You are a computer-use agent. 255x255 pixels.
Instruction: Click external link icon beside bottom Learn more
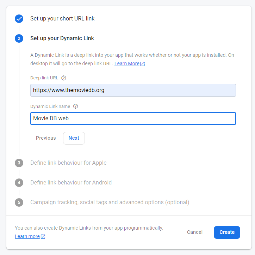[x=43, y=236]
